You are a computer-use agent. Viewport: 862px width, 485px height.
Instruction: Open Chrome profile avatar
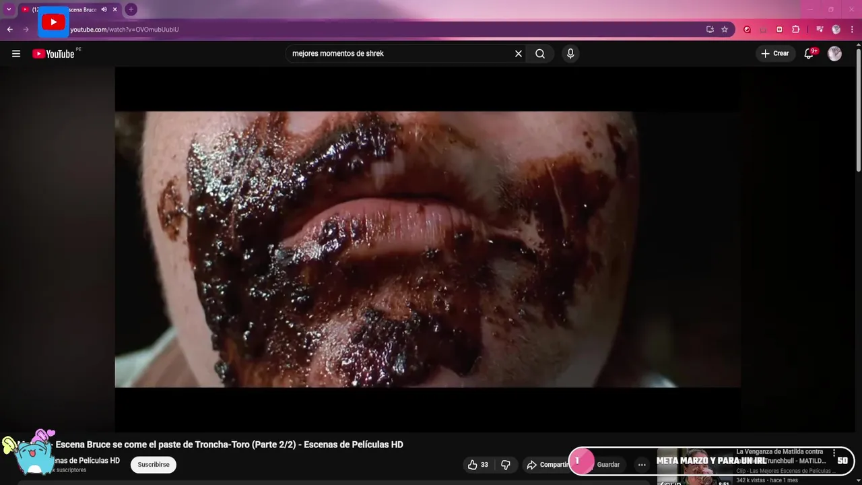[836, 30]
